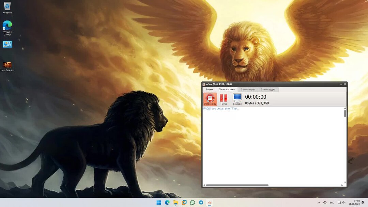The width and height of the screenshot is (368, 207).
Task: Pause recording with the Пауза button
Action: 224,99
